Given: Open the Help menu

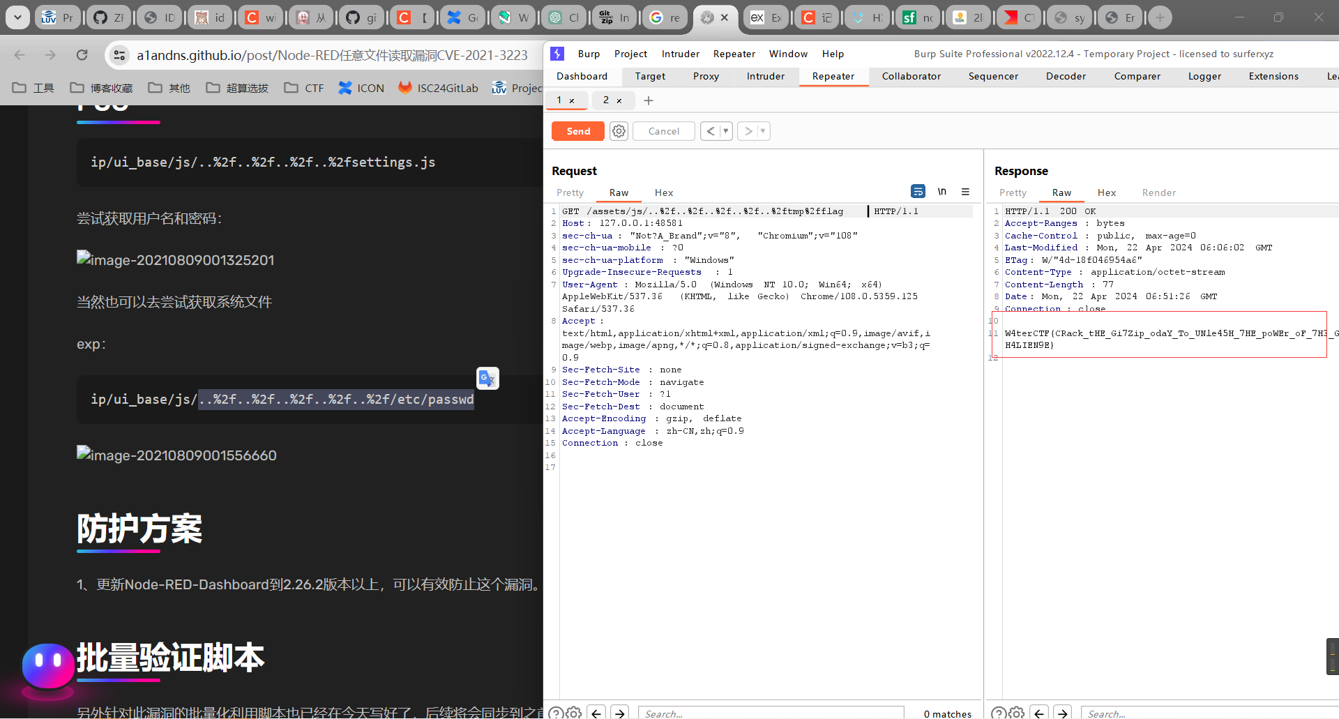Looking at the screenshot, I should 833,54.
